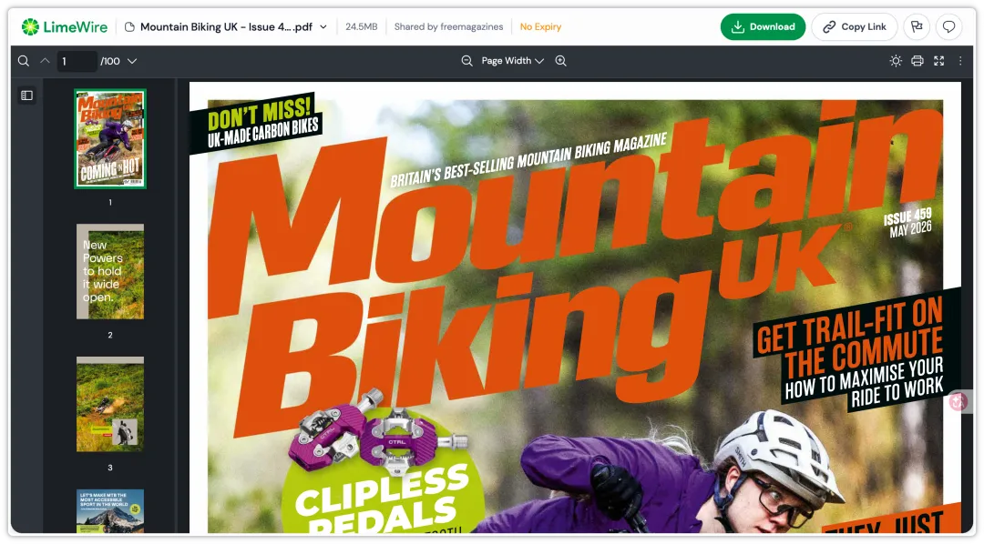984x544 pixels.
Task: Zoom out with the minus magnifier
Action: (x=466, y=61)
